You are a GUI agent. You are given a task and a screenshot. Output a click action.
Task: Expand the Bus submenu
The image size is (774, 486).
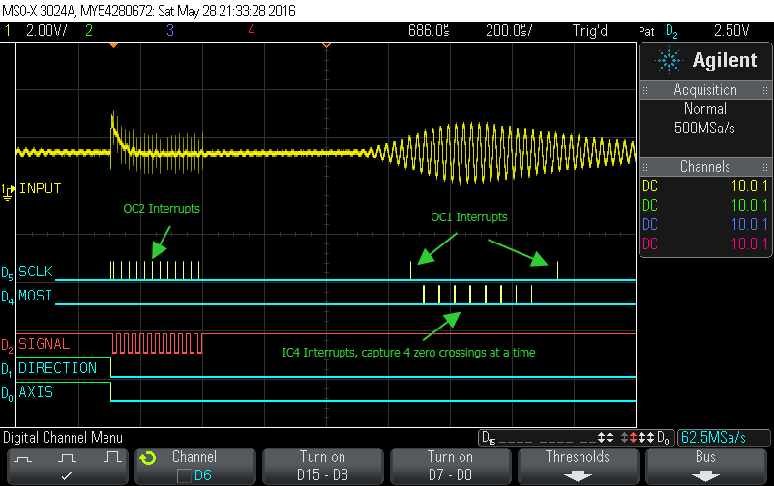[705, 465]
